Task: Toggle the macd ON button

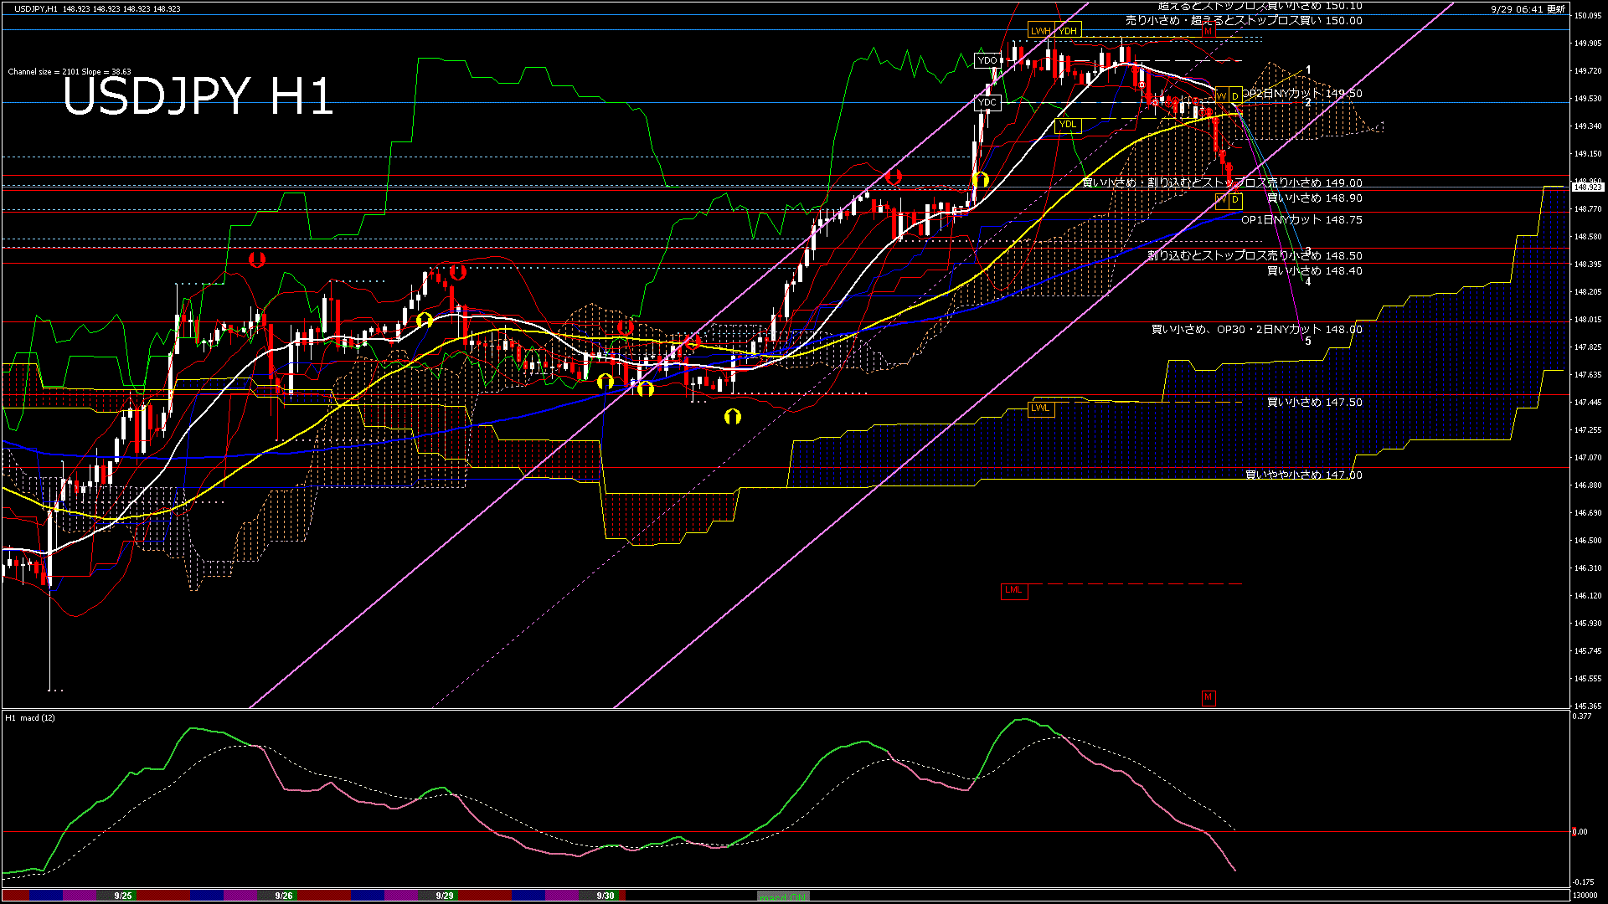Action: click(x=783, y=896)
